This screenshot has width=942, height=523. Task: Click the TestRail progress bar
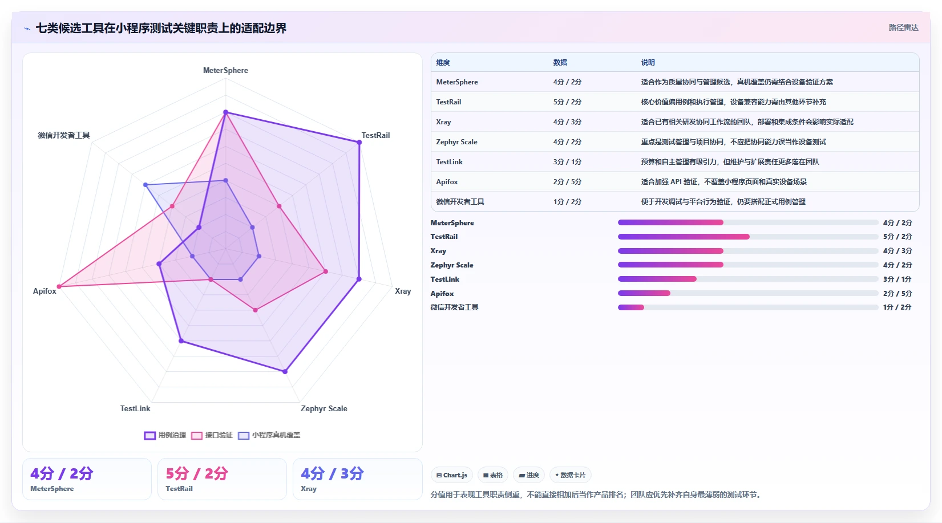[748, 237]
